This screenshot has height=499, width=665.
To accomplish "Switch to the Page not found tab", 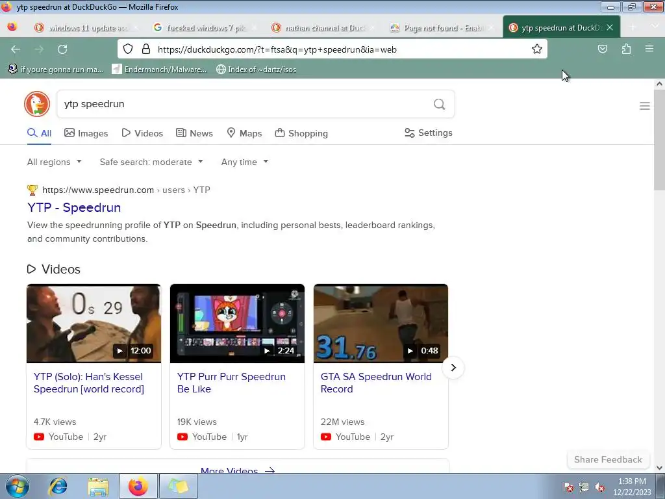I will tap(442, 27).
